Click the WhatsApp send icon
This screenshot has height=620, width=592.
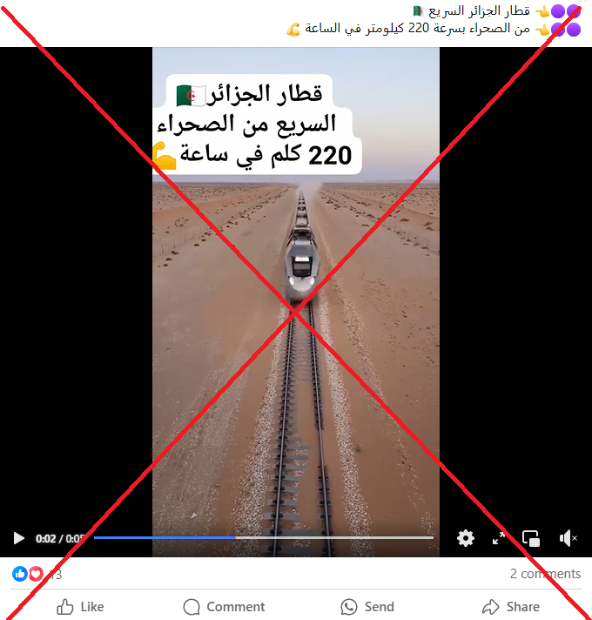[x=349, y=607]
